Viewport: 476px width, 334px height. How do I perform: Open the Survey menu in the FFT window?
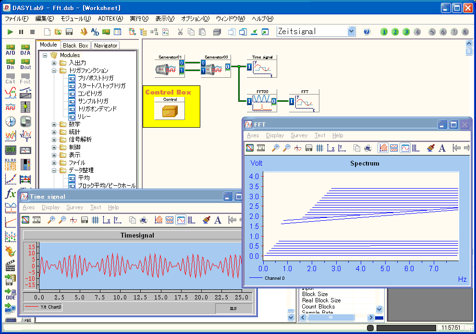pos(299,135)
